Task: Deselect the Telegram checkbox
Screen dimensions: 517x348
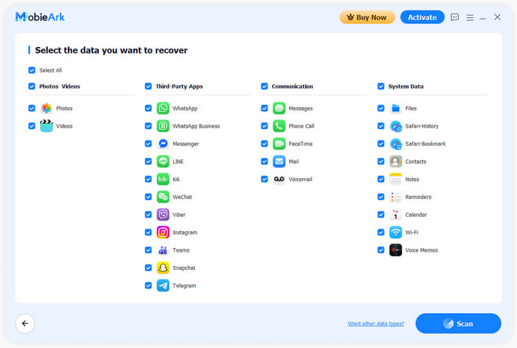Action: 148,285
